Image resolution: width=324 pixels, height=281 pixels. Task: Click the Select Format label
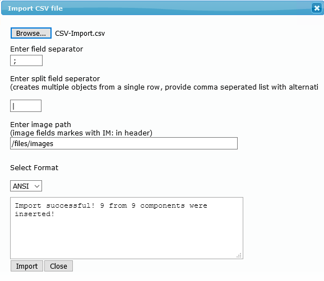tap(34, 168)
